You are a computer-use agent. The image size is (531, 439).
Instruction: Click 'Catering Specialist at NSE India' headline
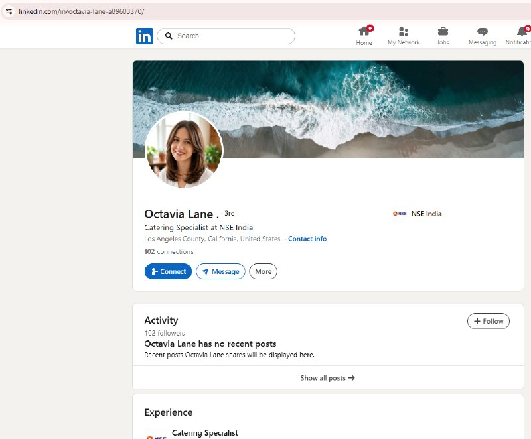pyautogui.click(x=198, y=227)
